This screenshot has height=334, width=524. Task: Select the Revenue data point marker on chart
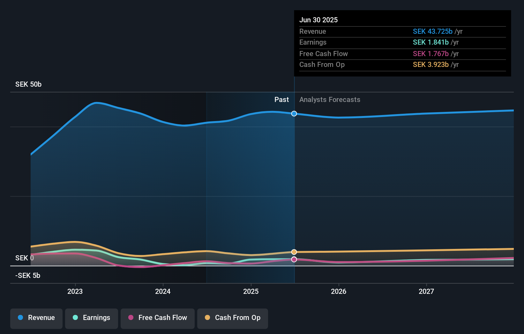tap(294, 113)
